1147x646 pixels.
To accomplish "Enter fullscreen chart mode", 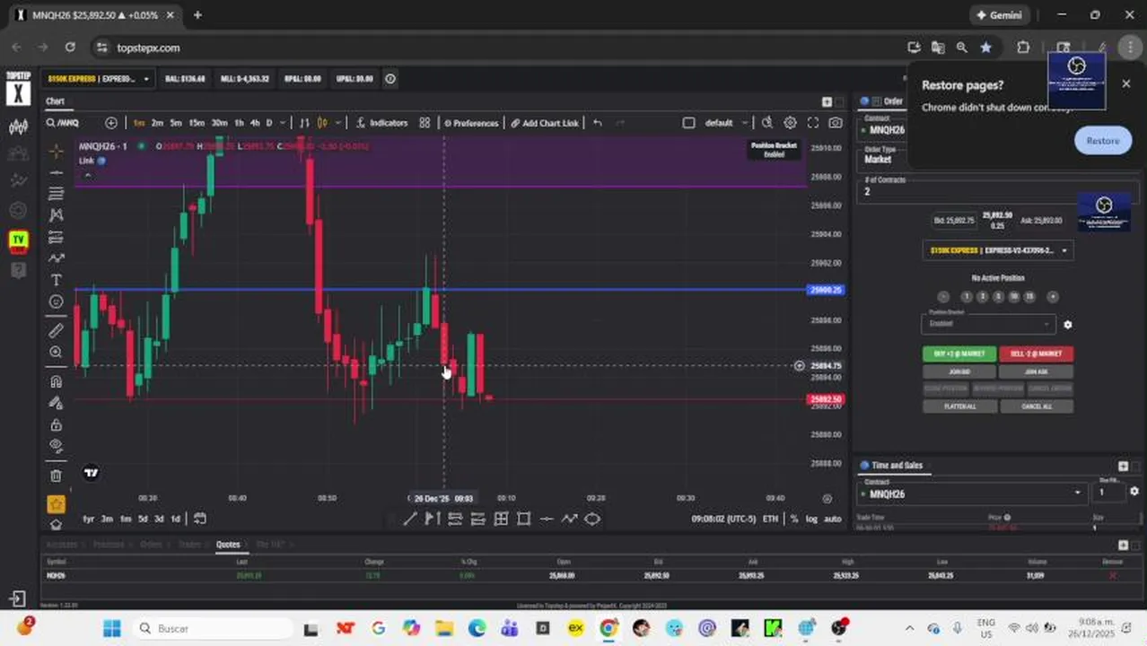I will tap(813, 123).
